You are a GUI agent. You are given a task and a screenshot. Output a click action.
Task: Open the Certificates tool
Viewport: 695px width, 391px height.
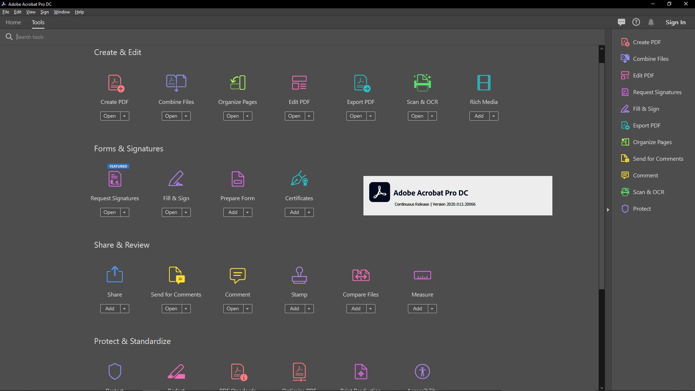(295, 212)
